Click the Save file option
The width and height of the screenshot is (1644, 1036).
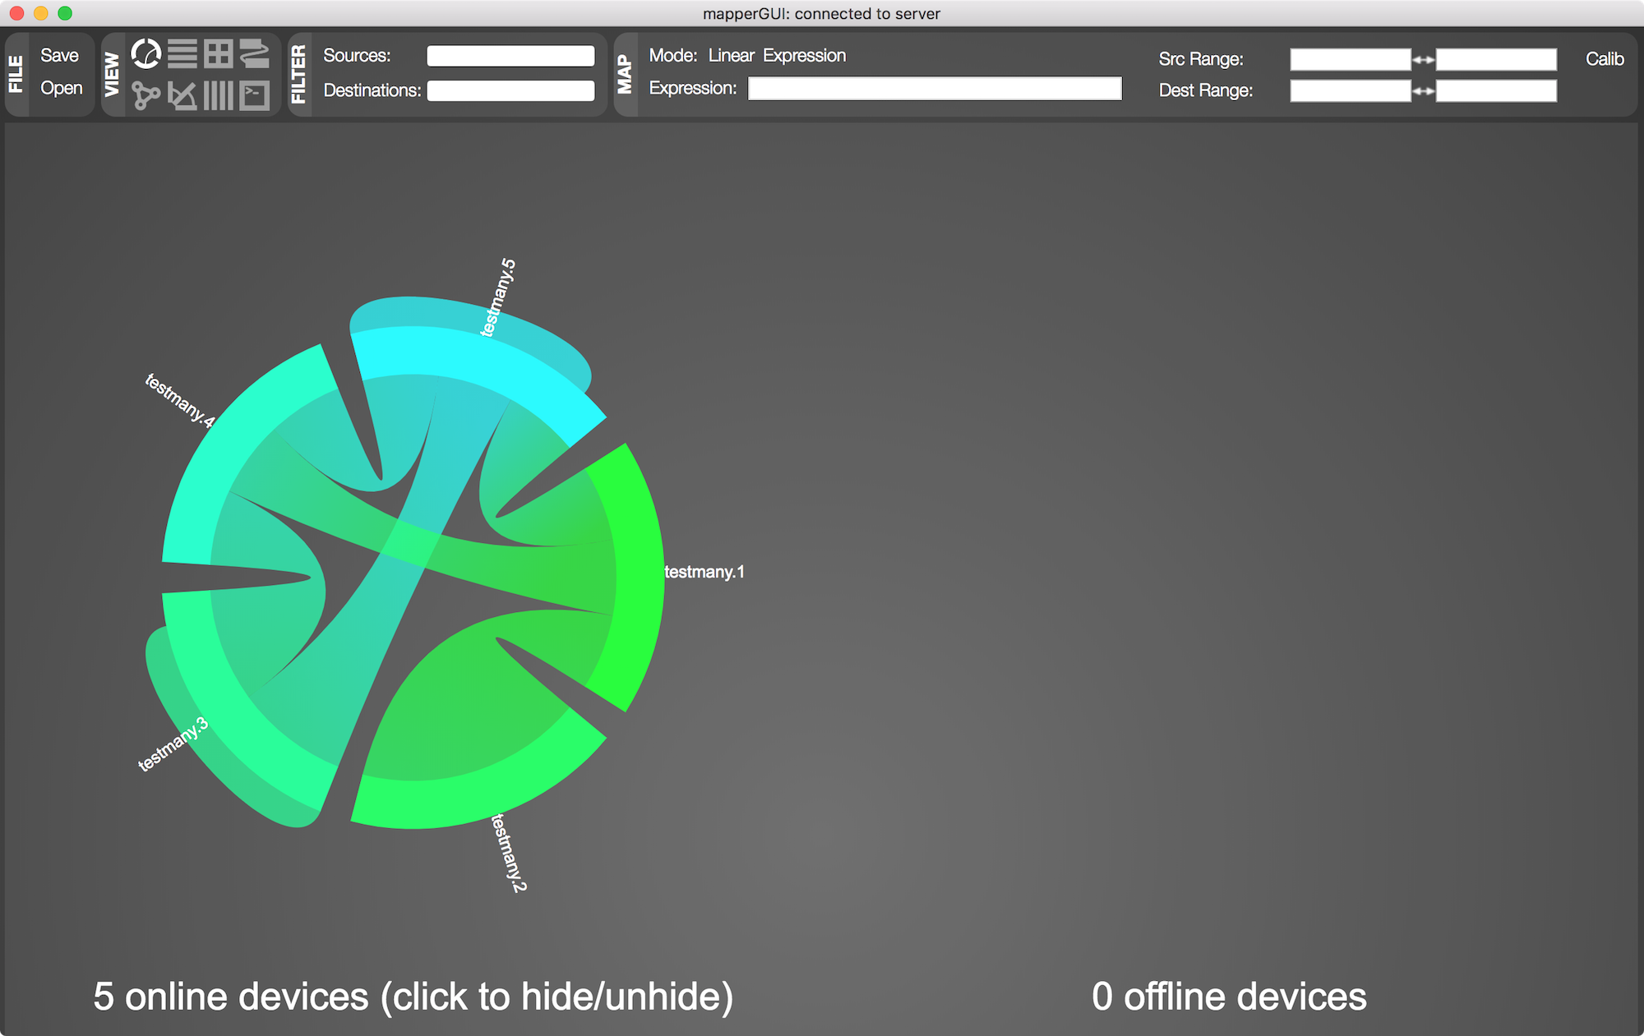click(x=59, y=55)
